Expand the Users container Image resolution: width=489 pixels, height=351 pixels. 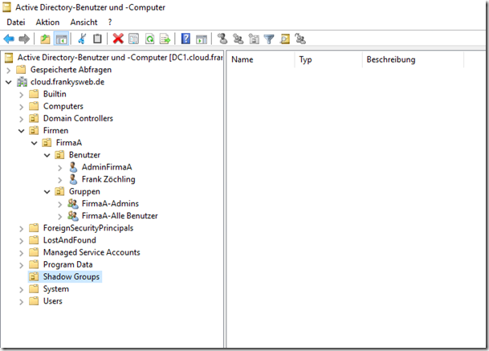pyautogui.click(x=22, y=301)
